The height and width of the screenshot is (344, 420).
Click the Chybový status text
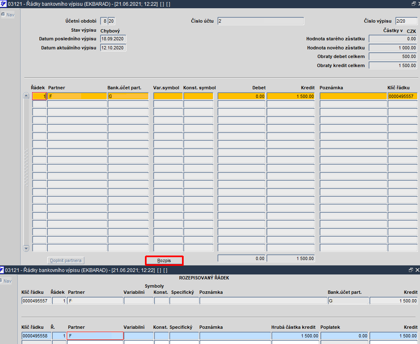click(x=110, y=31)
